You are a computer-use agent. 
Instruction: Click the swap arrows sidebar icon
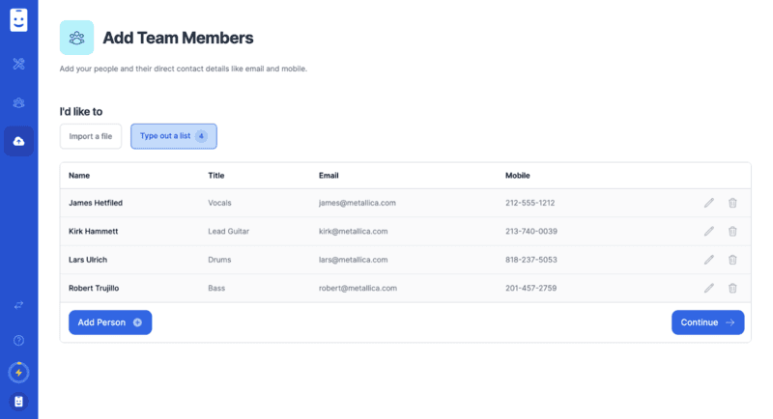click(x=18, y=305)
